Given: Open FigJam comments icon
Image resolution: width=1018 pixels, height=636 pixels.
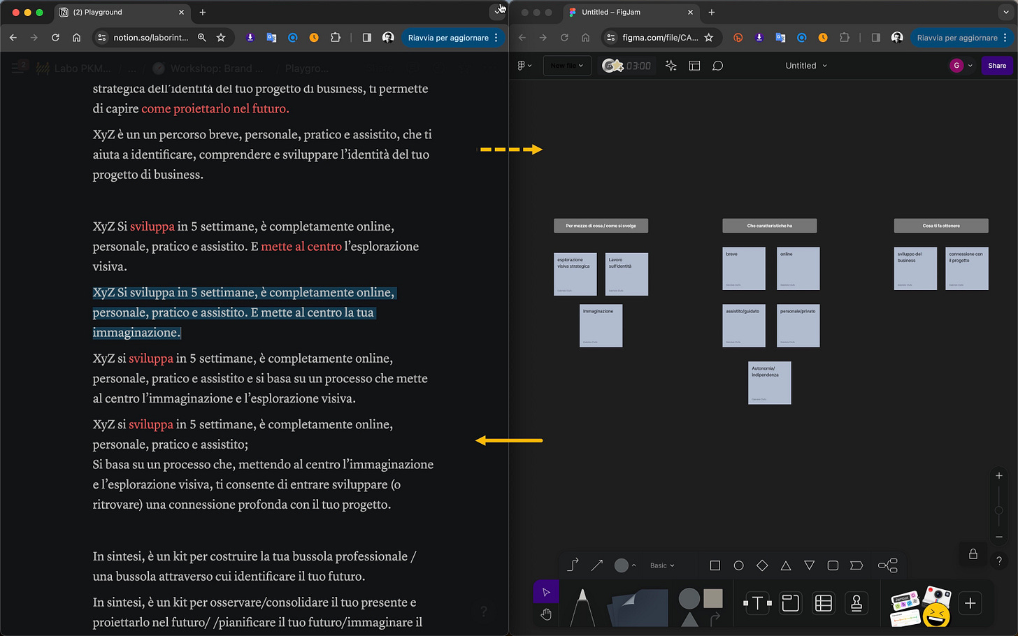Looking at the screenshot, I should [x=717, y=66].
